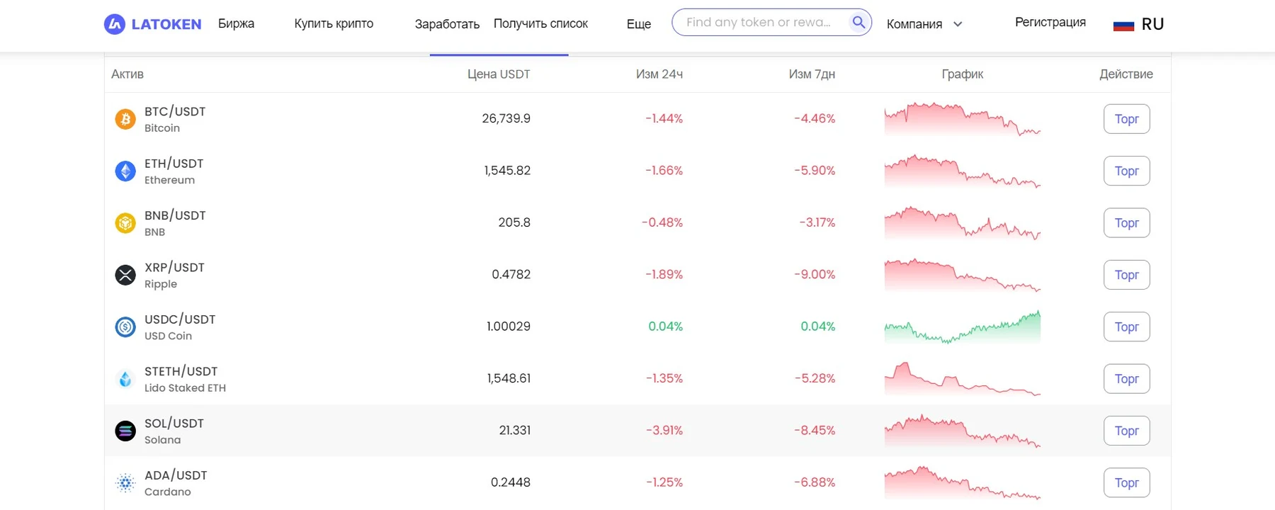Image resolution: width=1275 pixels, height=510 pixels.
Task: Expand the Компания dropdown
Action: click(924, 24)
